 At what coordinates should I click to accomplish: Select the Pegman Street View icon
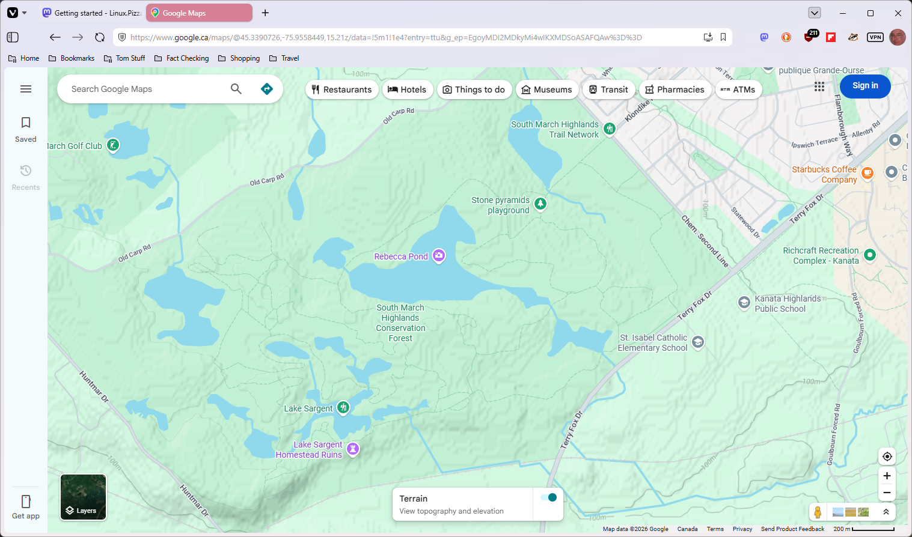[x=818, y=512]
